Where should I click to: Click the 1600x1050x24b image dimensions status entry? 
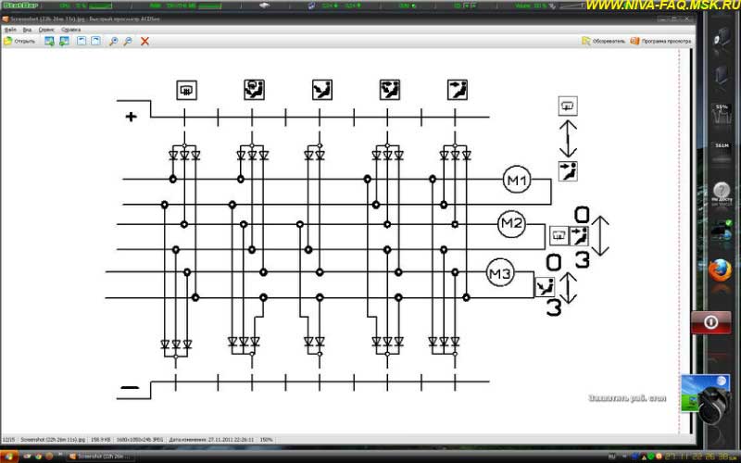(x=140, y=439)
